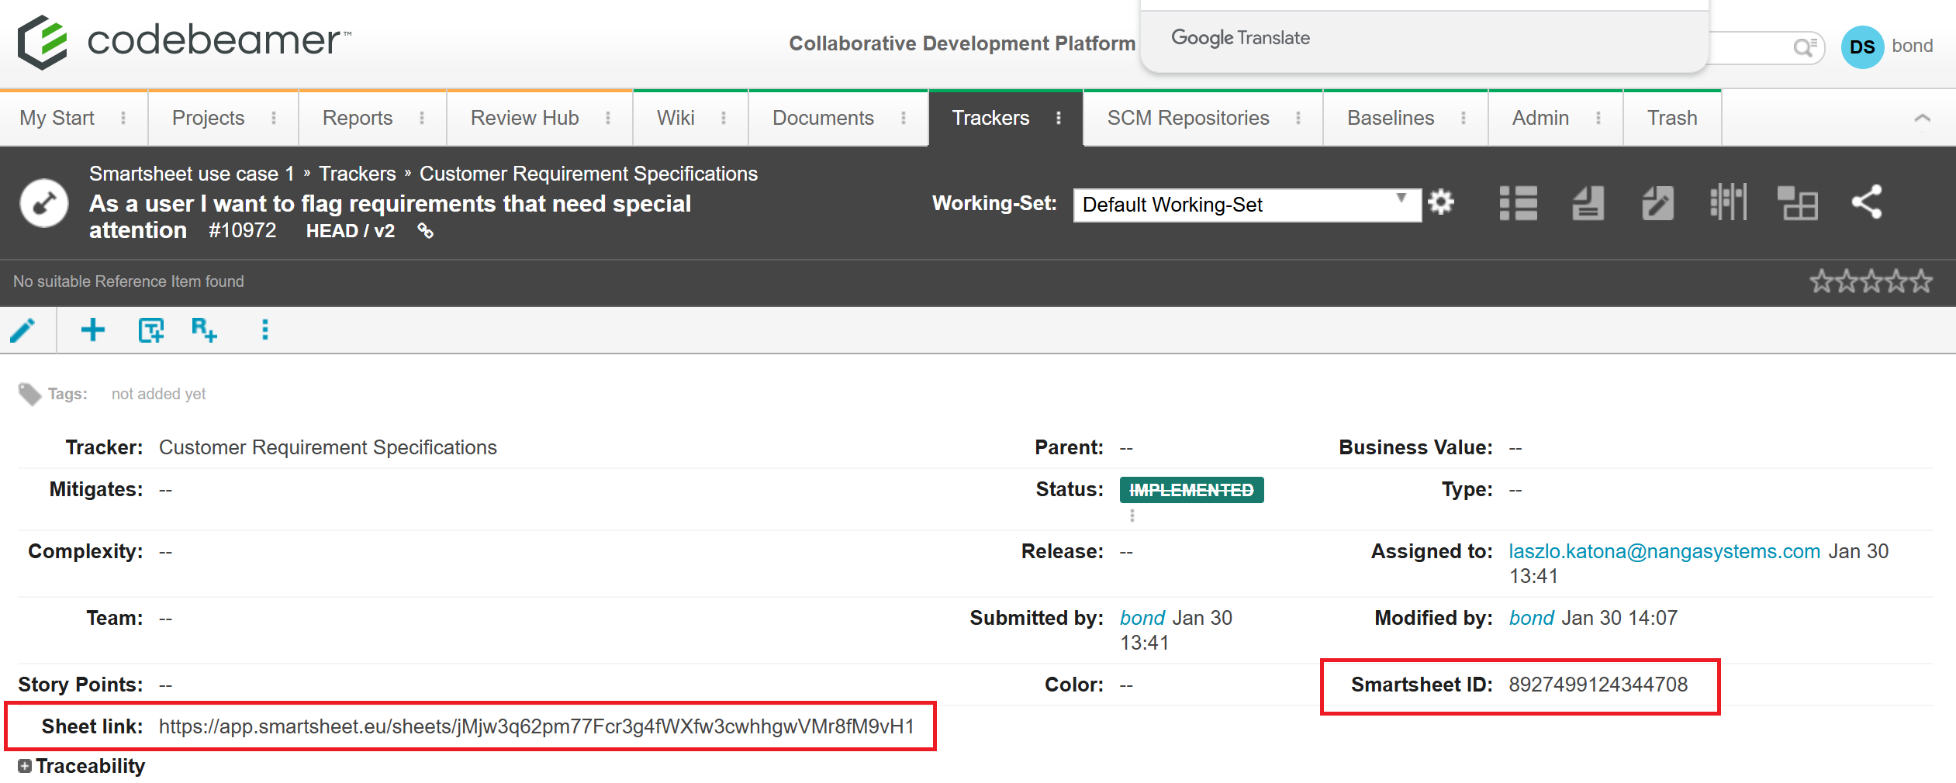The image size is (1956, 783).
Task: Click the list view icon in header
Action: click(x=1518, y=203)
